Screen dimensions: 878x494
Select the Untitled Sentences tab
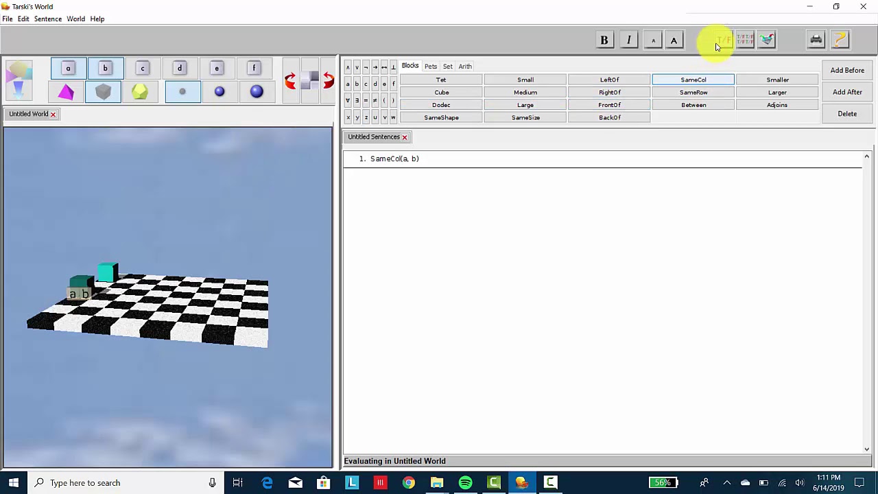374,137
